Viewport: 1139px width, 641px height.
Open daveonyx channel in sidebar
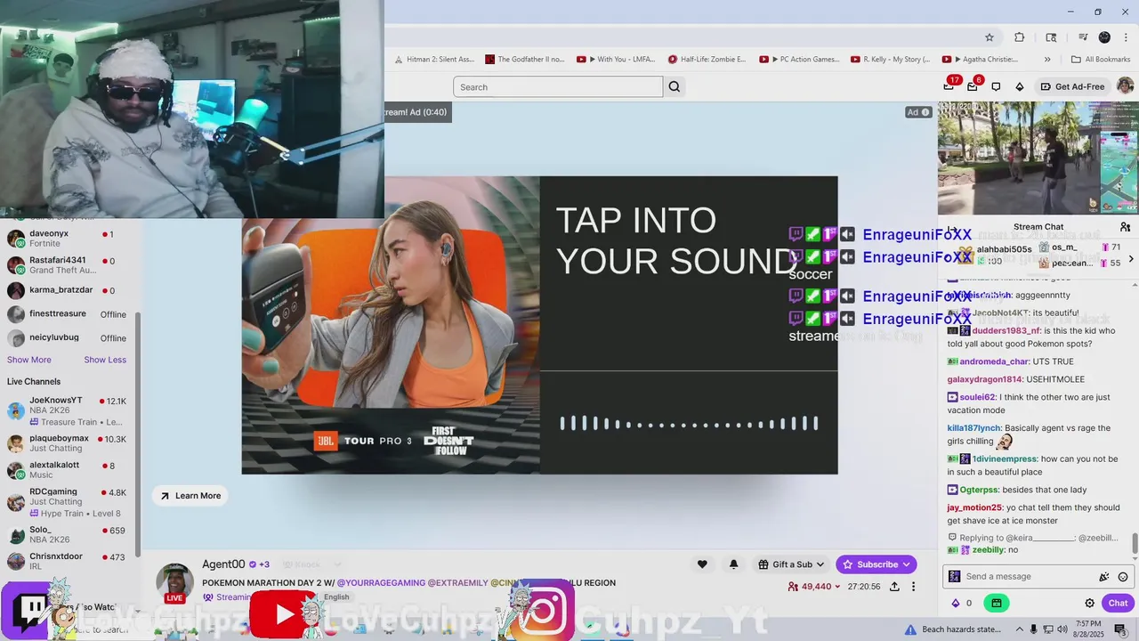(x=67, y=239)
